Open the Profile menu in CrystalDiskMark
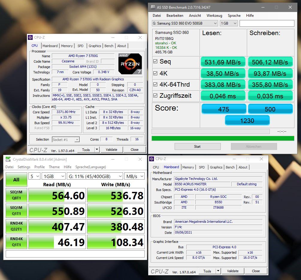Screen dimensions: 301x280 pyautogui.click(x=39, y=167)
